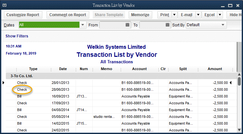
Task: Click the Print button
Action: click(x=165, y=15)
